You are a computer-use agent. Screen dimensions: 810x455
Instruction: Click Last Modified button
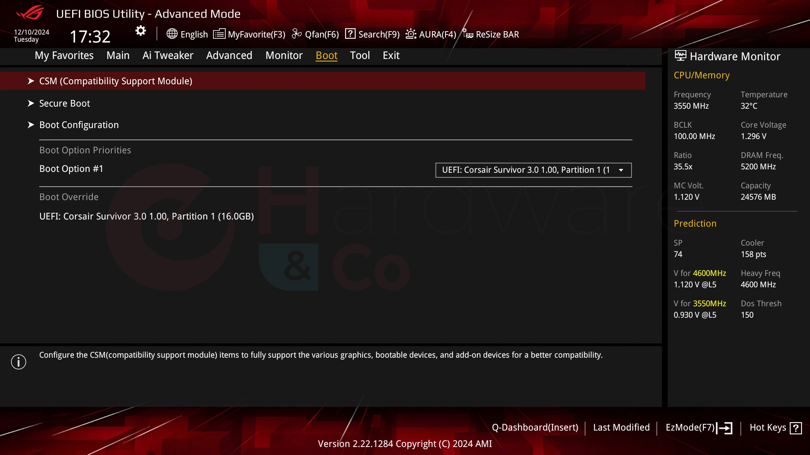[621, 427]
